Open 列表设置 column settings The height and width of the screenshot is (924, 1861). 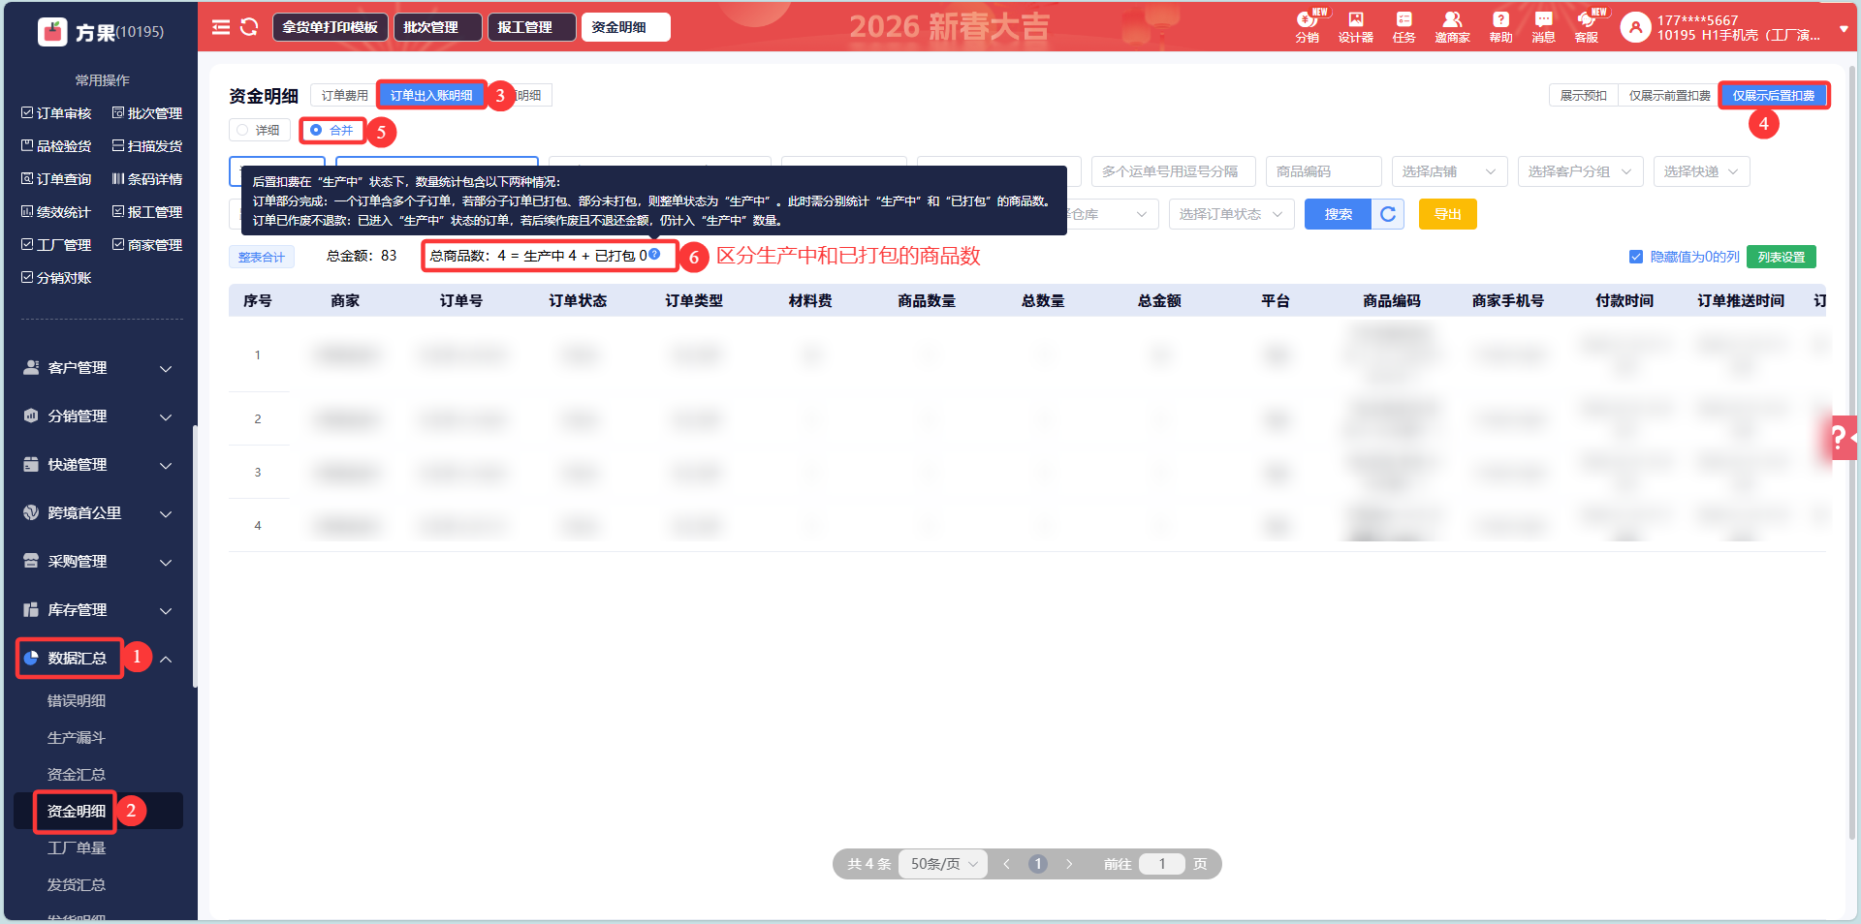1782,257
